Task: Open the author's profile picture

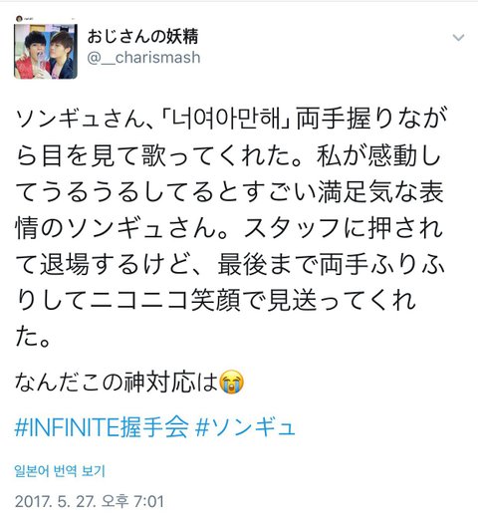Action: tap(46, 52)
